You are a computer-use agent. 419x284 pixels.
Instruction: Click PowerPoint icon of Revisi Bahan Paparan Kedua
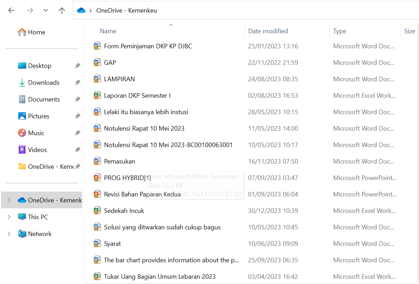97,194
